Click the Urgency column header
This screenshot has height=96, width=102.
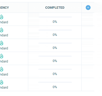pos(4,8)
